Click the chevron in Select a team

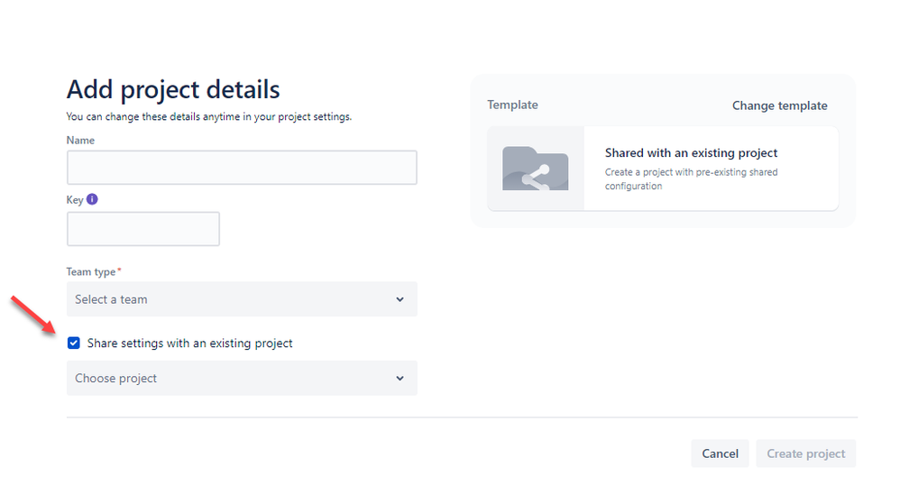tap(400, 299)
